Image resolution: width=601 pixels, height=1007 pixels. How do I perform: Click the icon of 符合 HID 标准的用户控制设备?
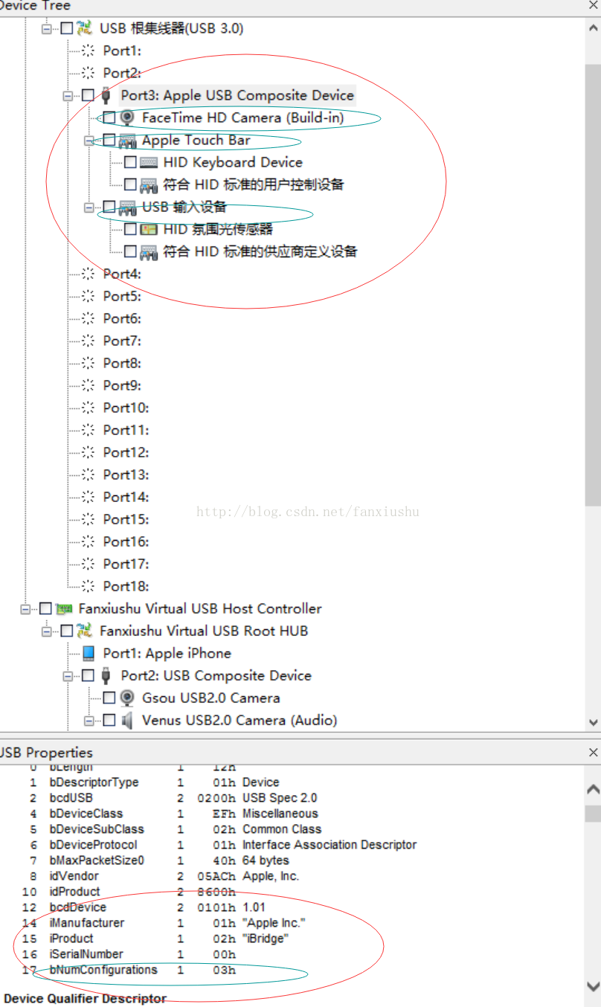coord(148,184)
